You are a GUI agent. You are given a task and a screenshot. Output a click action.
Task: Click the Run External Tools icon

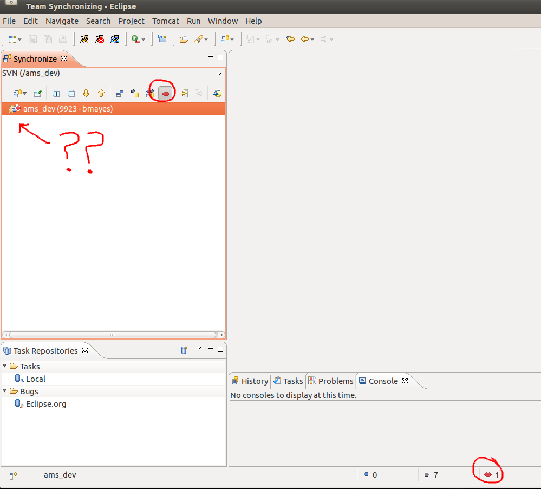(x=135, y=40)
